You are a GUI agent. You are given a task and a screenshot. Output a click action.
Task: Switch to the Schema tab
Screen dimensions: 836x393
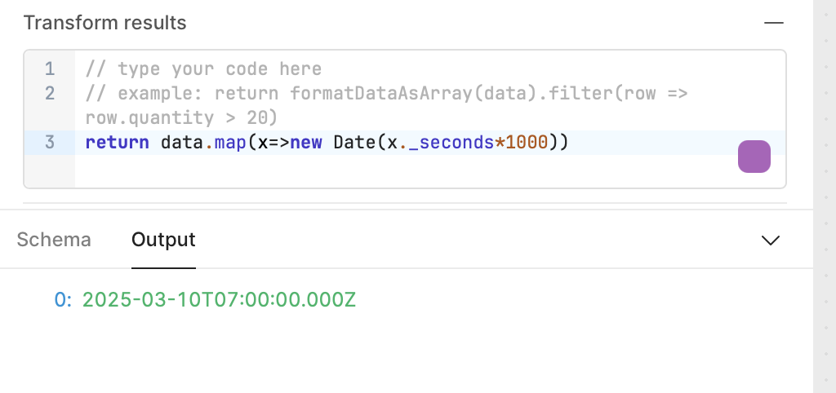[x=54, y=240]
